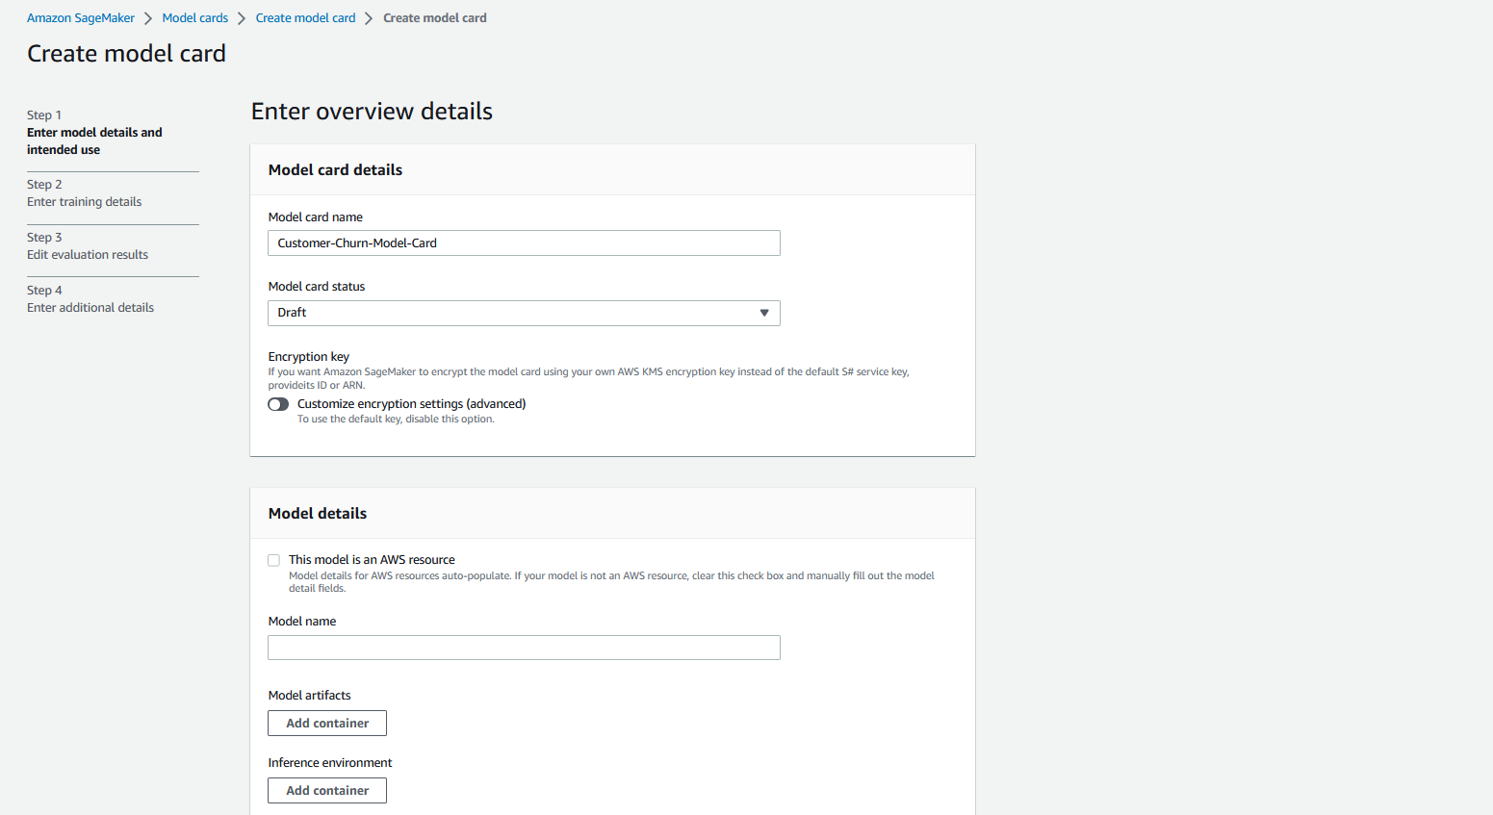Click the Model details section heading
1493x815 pixels.
318,514
